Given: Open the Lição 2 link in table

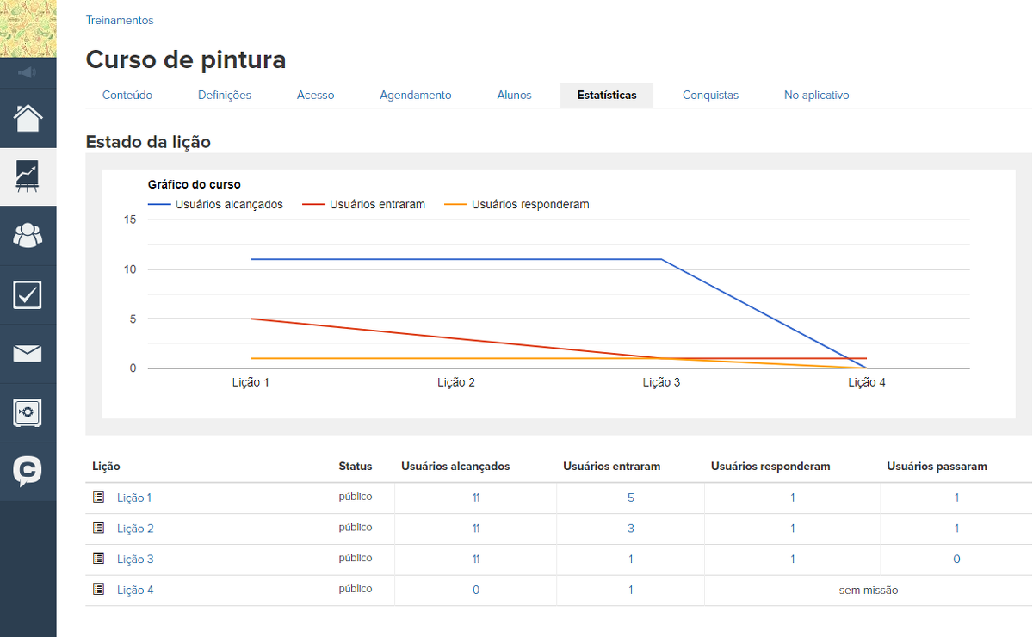Looking at the screenshot, I should point(135,529).
